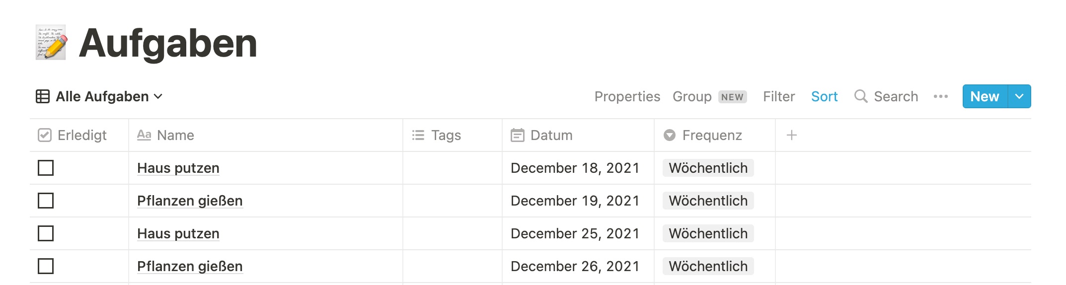Add a new column with plus icon
The height and width of the screenshot is (285, 1066).
pos(792,135)
